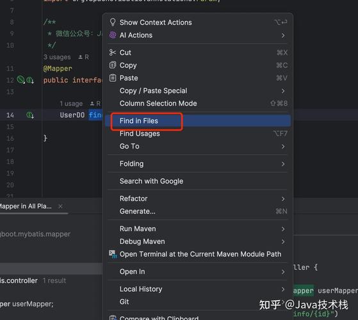Click the UserDO type on line 14

[x=72, y=115]
